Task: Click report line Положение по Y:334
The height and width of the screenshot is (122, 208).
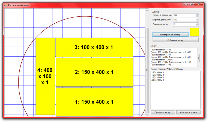Action: tap(161, 55)
